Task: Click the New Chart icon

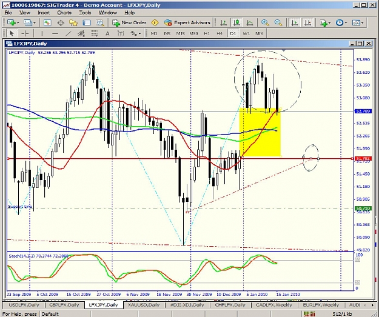Action: tap(11, 22)
